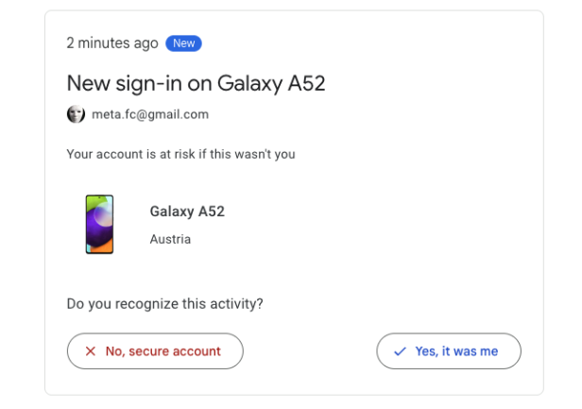Click "gmail.com" in the account email
The width and height of the screenshot is (582, 409).
181,114
